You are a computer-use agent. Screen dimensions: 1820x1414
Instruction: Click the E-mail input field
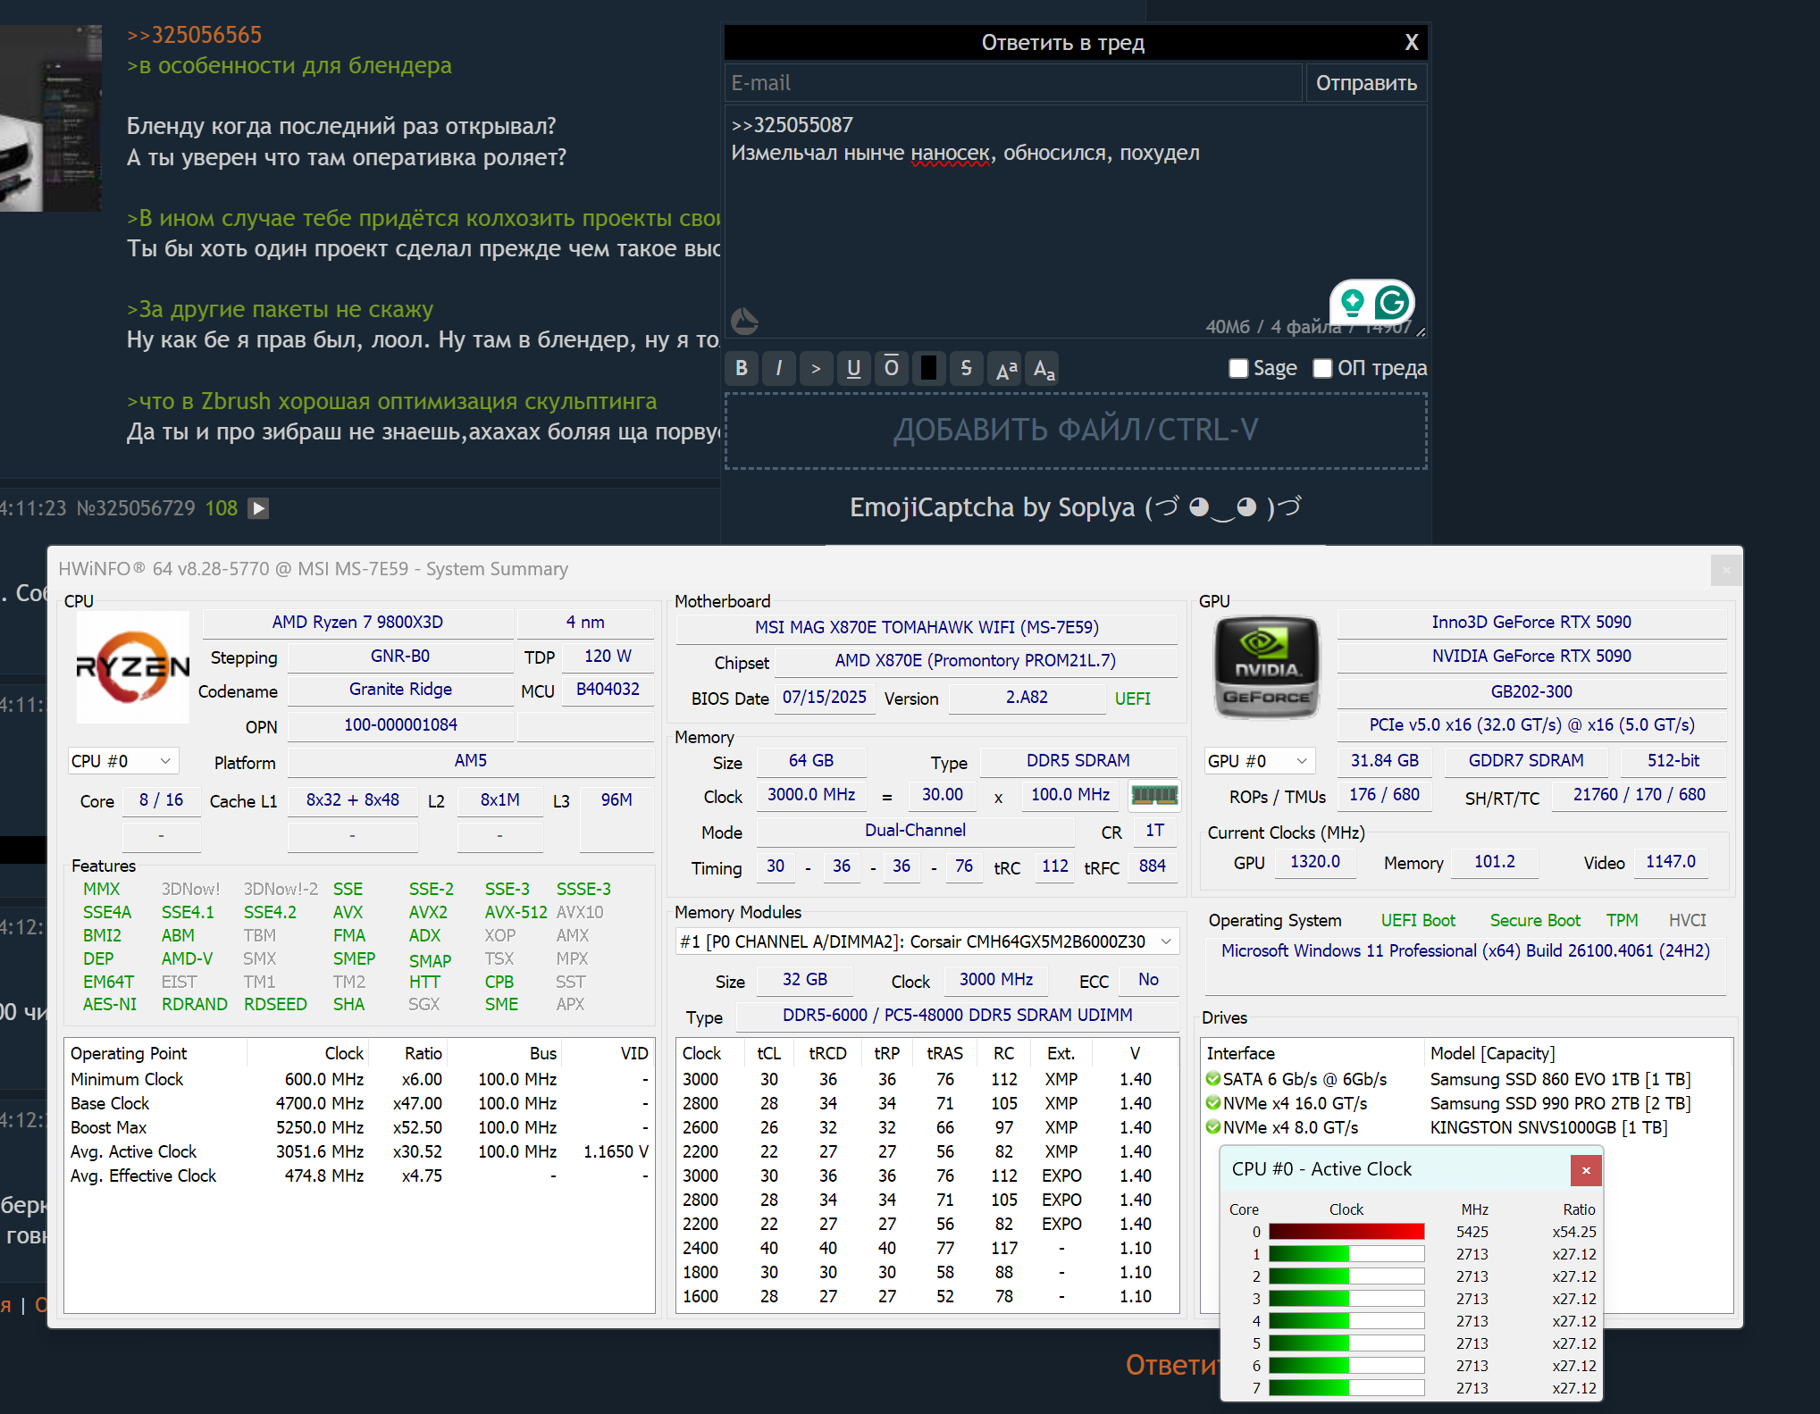tap(1012, 83)
